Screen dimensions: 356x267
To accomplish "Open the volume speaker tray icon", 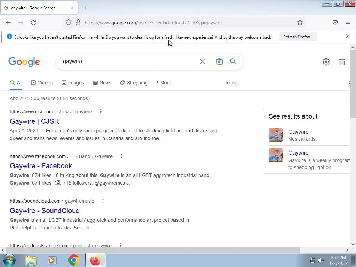I will click(x=321, y=260).
